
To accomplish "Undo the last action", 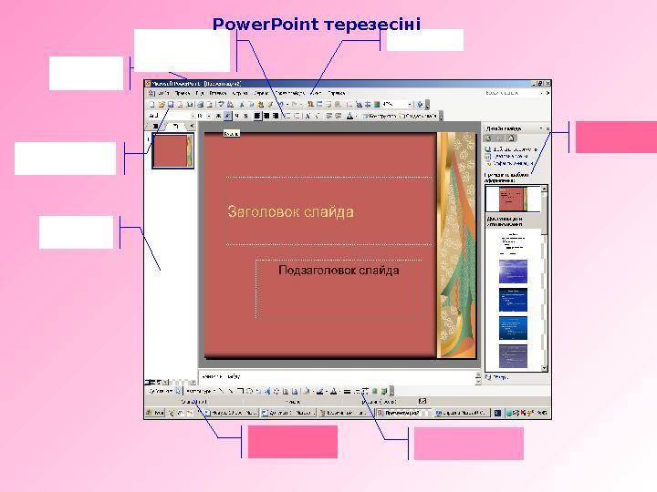I will pos(281,105).
